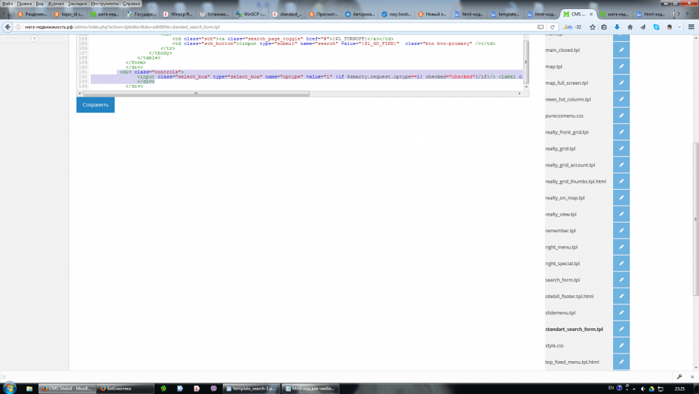The image size is (699, 394).
Task: Collapse the left sidebar arrow toggle
Action: point(34,38)
